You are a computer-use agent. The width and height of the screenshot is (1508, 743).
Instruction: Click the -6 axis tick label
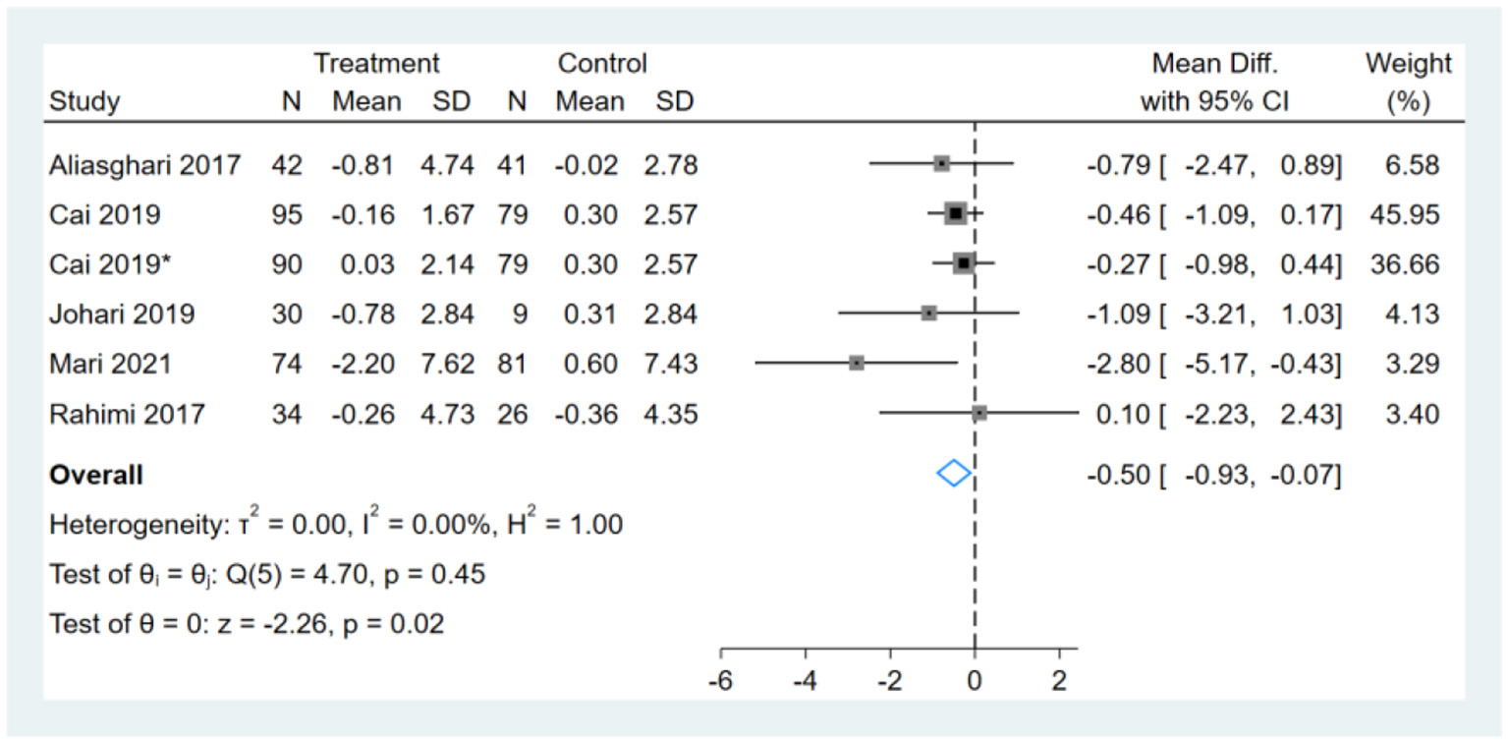720,681
